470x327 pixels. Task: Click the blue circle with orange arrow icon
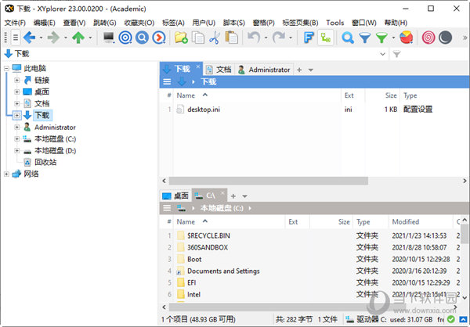(x=159, y=38)
